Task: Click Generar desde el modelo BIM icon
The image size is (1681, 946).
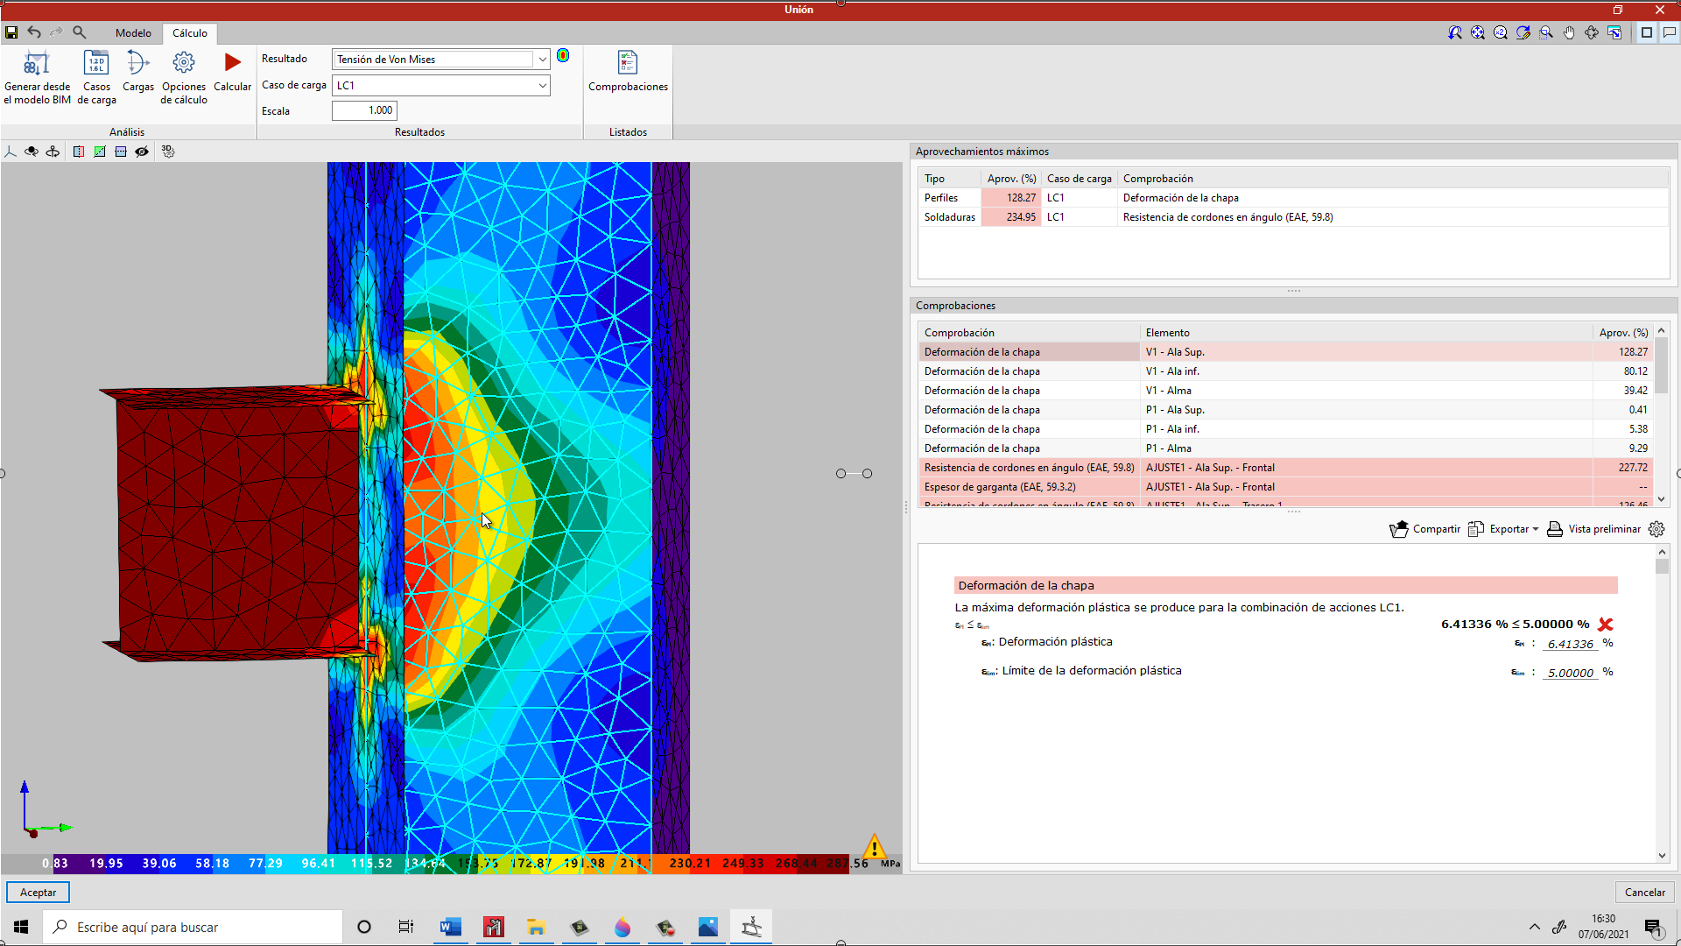Action: [x=37, y=64]
